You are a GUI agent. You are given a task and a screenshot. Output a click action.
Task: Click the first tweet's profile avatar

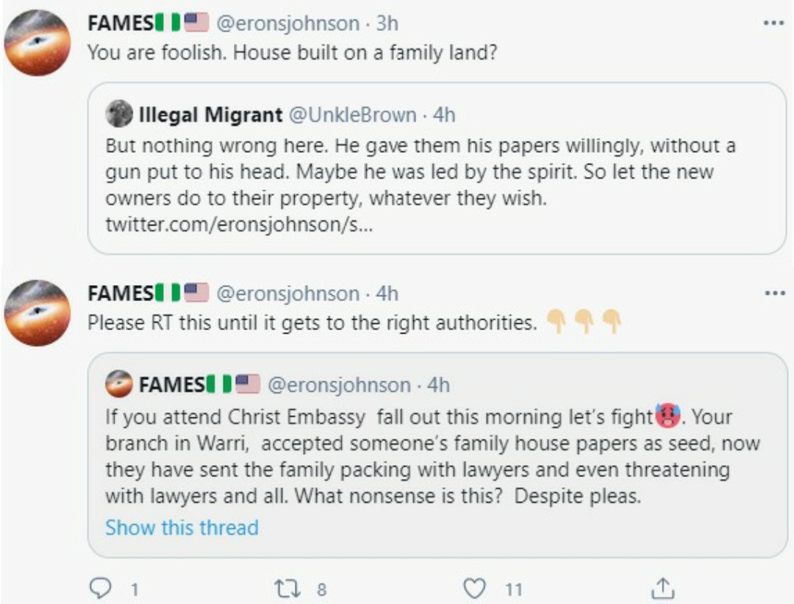tap(37, 43)
